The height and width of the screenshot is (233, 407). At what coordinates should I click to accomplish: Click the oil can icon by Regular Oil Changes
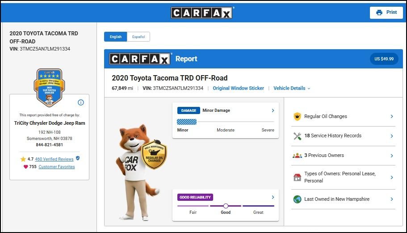click(297, 116)
